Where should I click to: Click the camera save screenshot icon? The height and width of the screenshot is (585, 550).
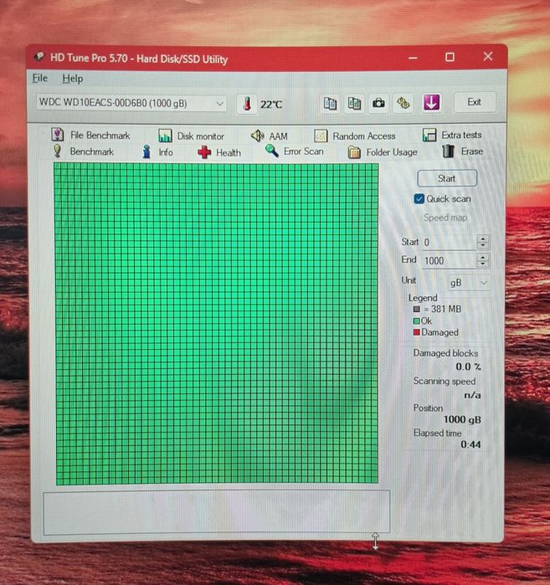(378, 103)
